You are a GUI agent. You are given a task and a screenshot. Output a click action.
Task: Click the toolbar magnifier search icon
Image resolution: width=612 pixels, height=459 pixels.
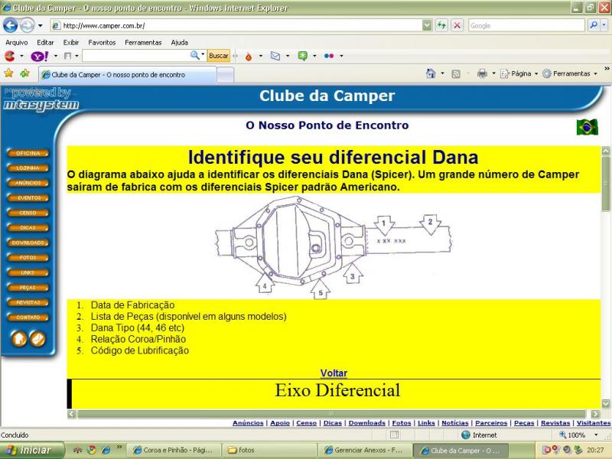tap(195, 55)
